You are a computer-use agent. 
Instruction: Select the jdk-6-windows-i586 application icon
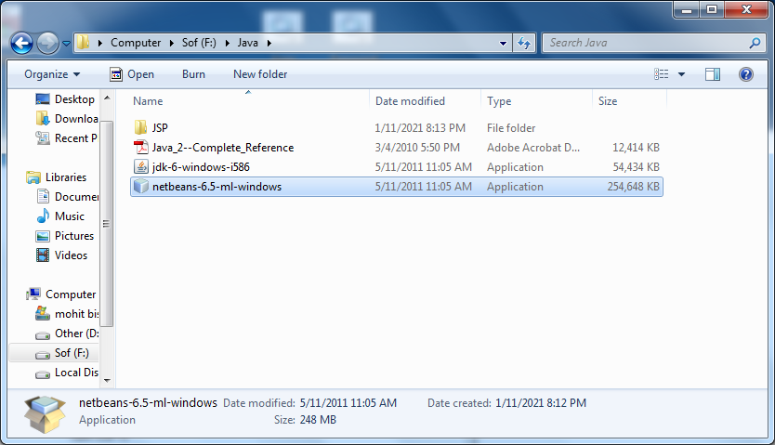click(141, 167)
